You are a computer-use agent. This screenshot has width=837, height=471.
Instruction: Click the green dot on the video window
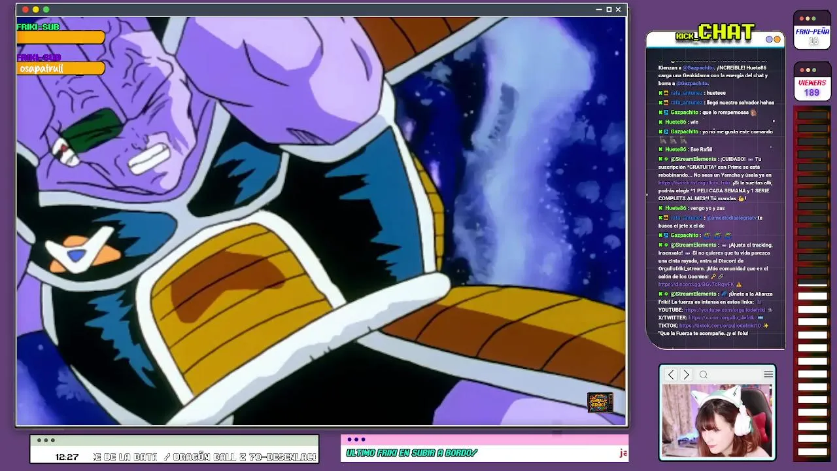[46, 9]
